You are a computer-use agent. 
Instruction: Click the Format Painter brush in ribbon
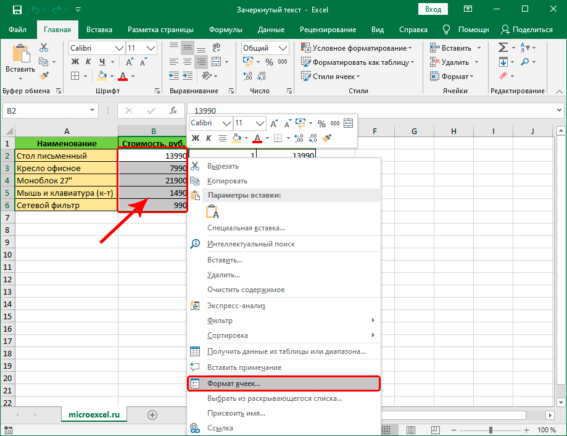tap(44, 75)
